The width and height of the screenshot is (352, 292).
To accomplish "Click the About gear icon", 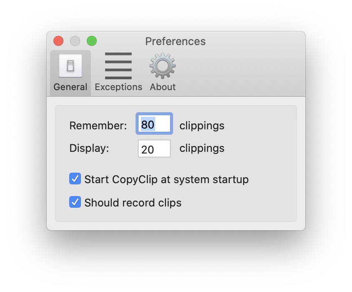I will click(x=163, y=66).
